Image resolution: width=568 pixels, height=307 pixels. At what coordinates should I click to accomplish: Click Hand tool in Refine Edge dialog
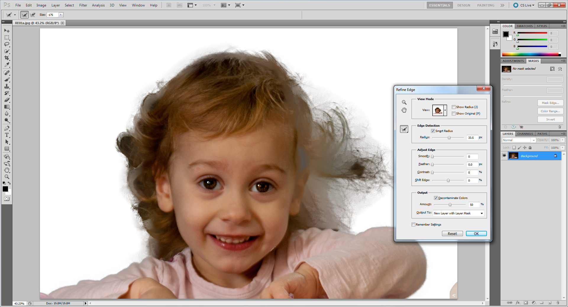click(x=404, y=110)
